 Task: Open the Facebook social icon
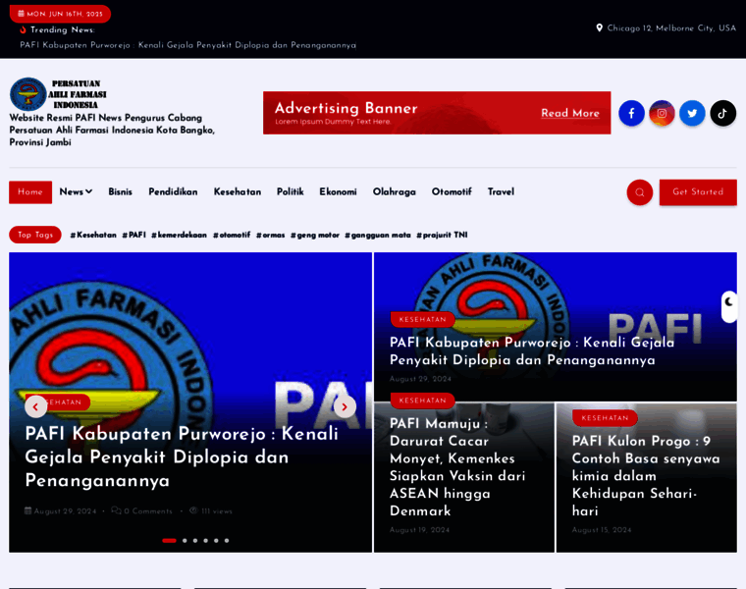click(631, 113)
